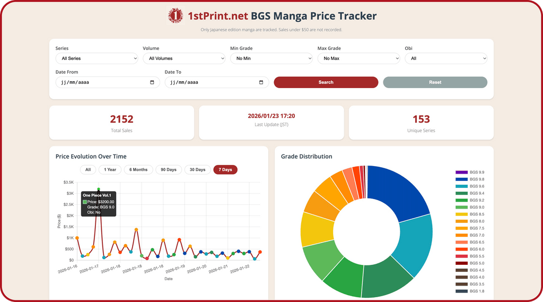The image size is (543, 302).
Task: Toggle BGS 9.6 legend entry
Action: 470,186
